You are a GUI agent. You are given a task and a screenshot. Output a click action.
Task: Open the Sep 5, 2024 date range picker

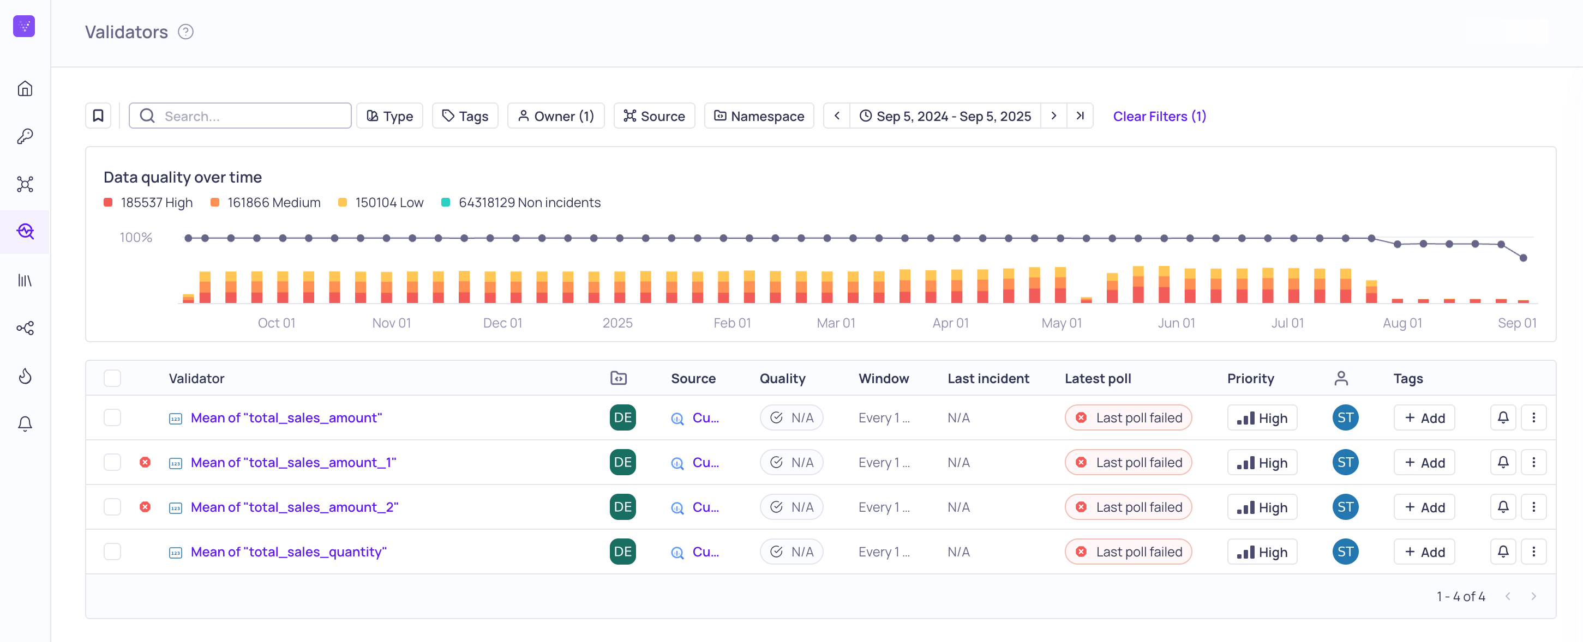click(x=945, y=116)
